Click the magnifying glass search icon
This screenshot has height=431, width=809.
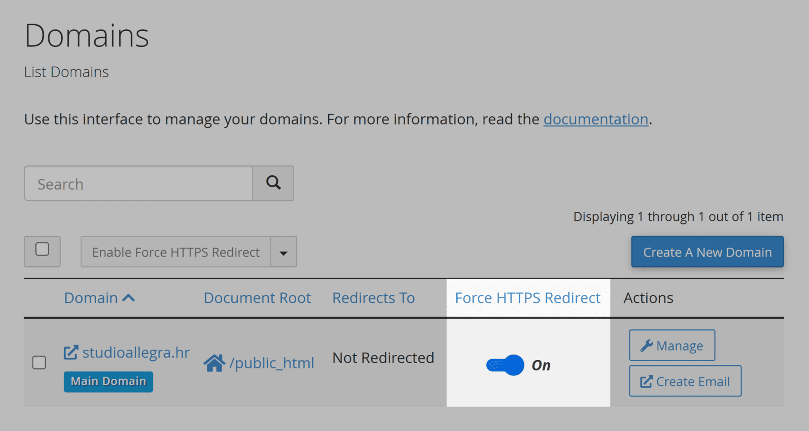[x=273, y=183]
